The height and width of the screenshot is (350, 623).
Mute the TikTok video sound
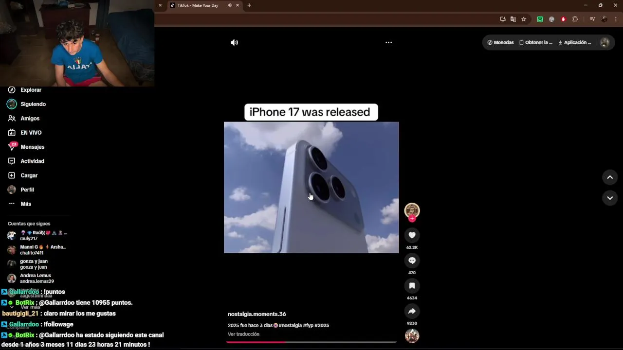234,42
